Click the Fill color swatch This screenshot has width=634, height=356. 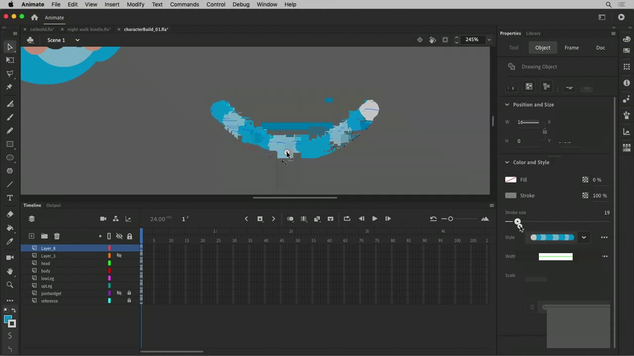(x=511, y=180)
